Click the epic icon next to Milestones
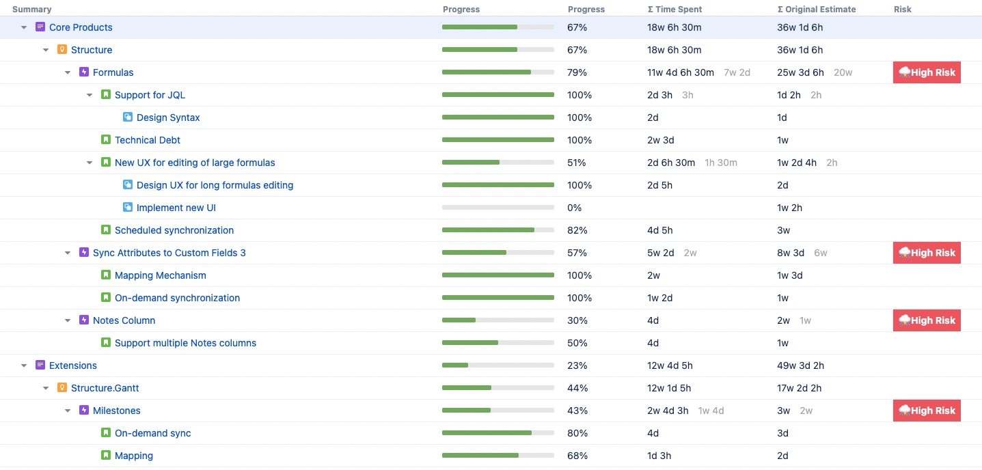982x470 pixels. [83, 410]
